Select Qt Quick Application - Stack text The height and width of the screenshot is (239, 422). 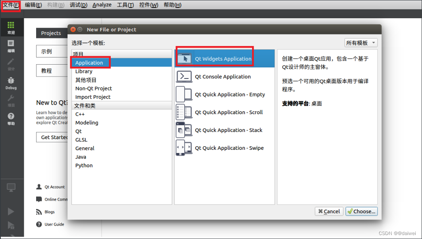pyautogui.click(x=229, y=130)
